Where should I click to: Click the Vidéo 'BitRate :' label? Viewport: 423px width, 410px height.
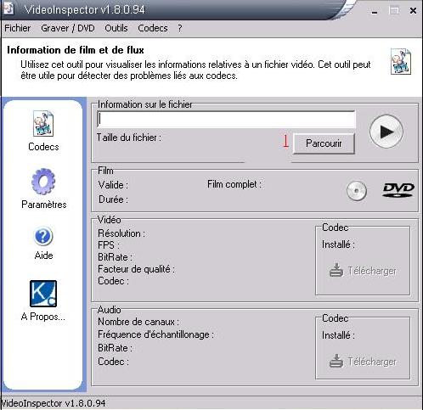click(x=115, y=257)
